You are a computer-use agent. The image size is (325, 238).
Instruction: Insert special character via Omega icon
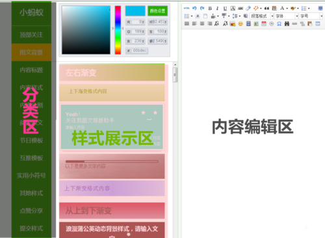[x=279, y=24]
